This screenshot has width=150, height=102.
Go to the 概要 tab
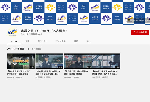coord(76,41)
